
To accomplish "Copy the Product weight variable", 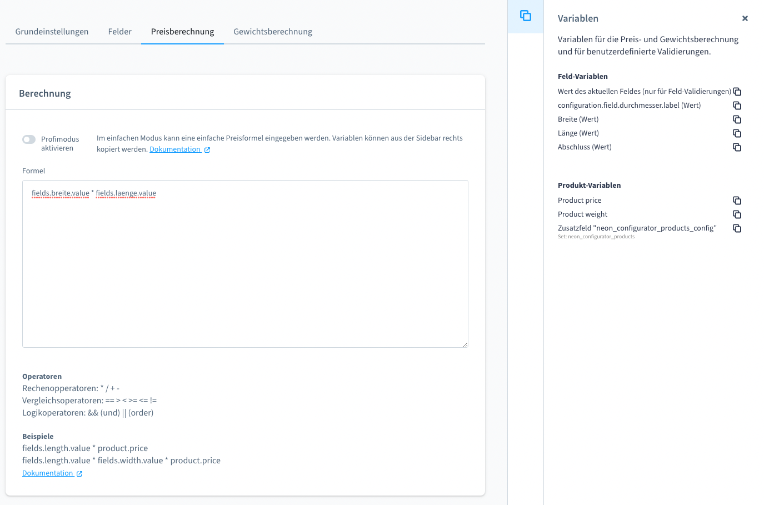I will pyautogui.click(x=737, y=214).
